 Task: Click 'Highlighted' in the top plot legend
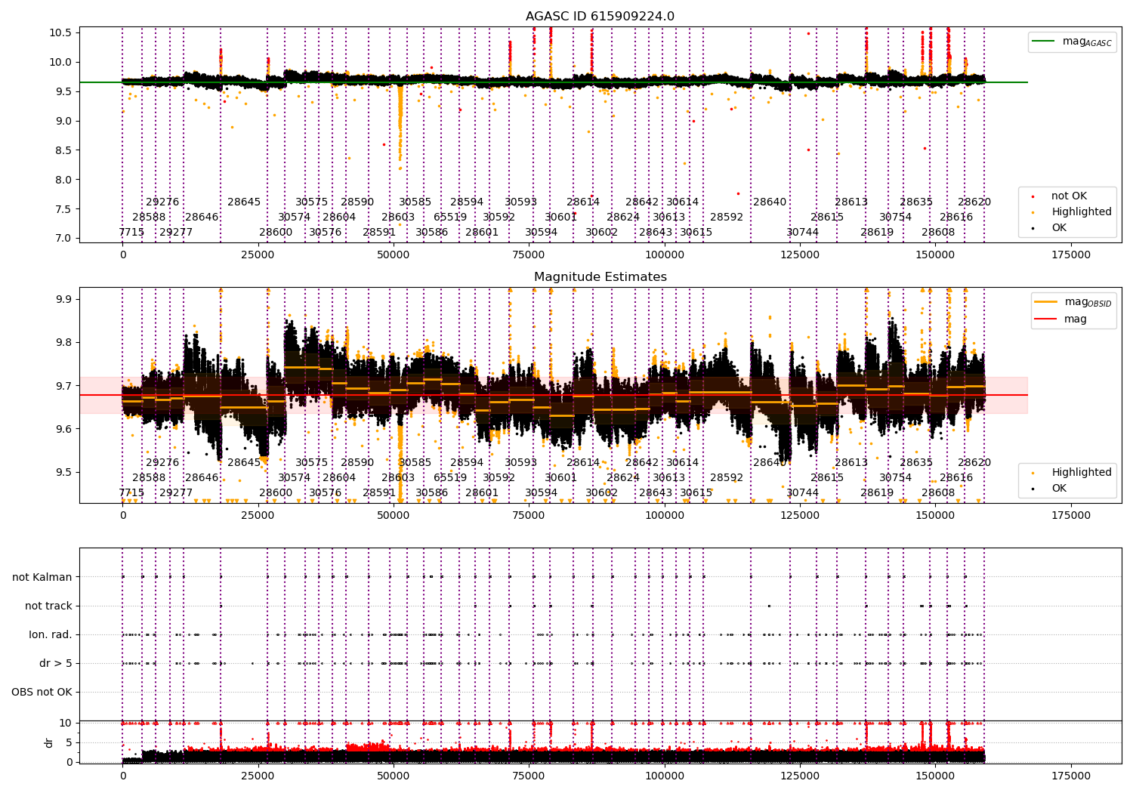point(1082,212)
